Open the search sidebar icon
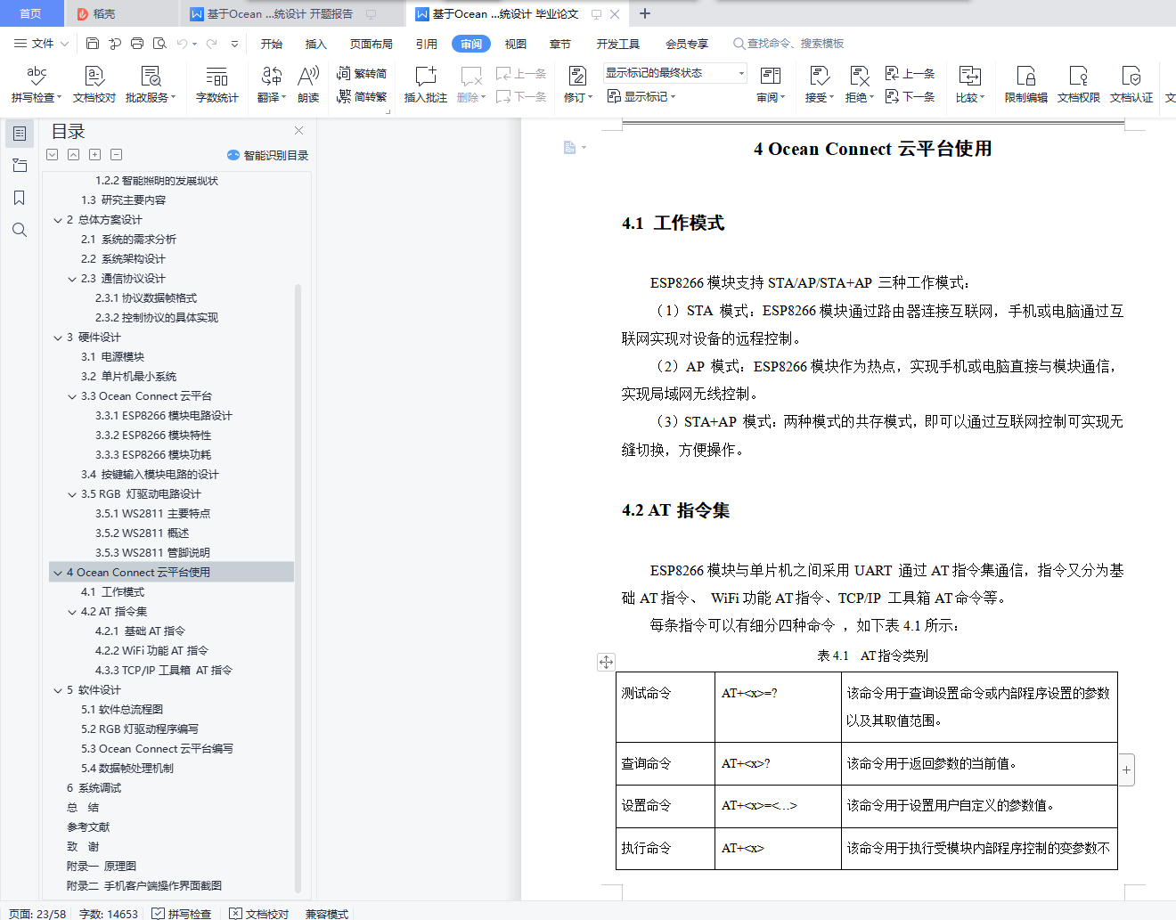The image size is (1176, 920). tap(20, 230)
